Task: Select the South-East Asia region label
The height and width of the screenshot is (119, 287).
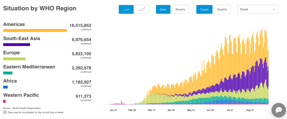Action: point(22,39)
